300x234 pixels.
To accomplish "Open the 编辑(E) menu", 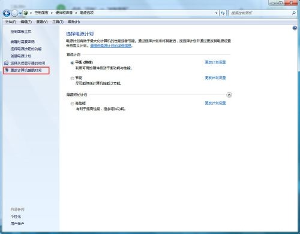I will tap(26, 22).
